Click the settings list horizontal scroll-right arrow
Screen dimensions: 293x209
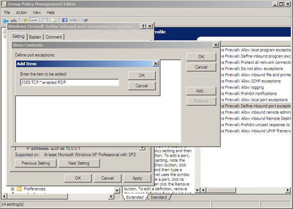tap(288, 190)
